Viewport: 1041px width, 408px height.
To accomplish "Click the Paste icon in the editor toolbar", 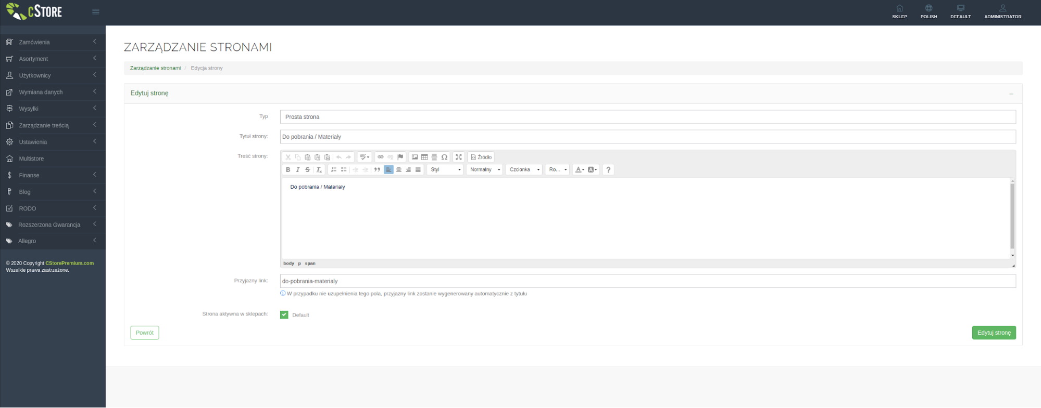I will click(x=308, y=157).
